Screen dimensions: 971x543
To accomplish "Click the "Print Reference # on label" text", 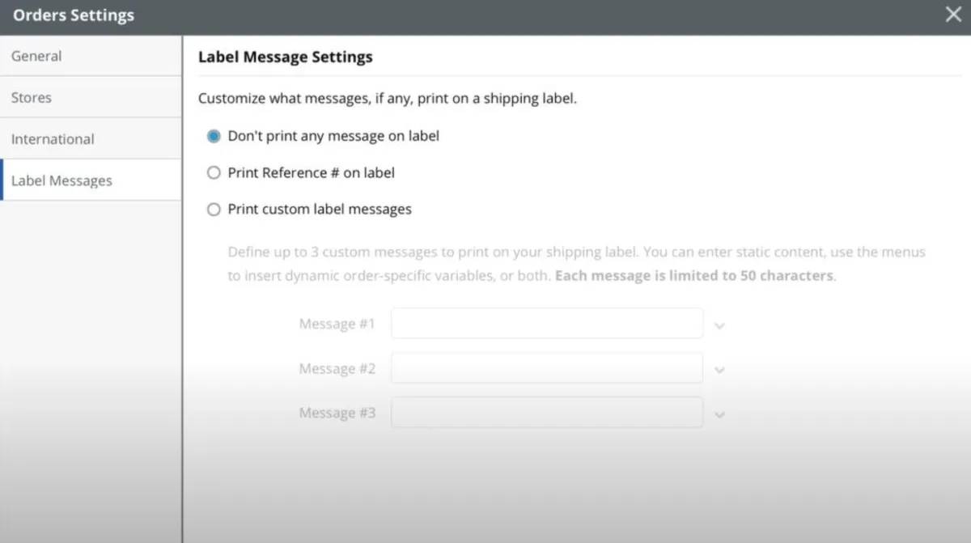I will pos(312,172).
